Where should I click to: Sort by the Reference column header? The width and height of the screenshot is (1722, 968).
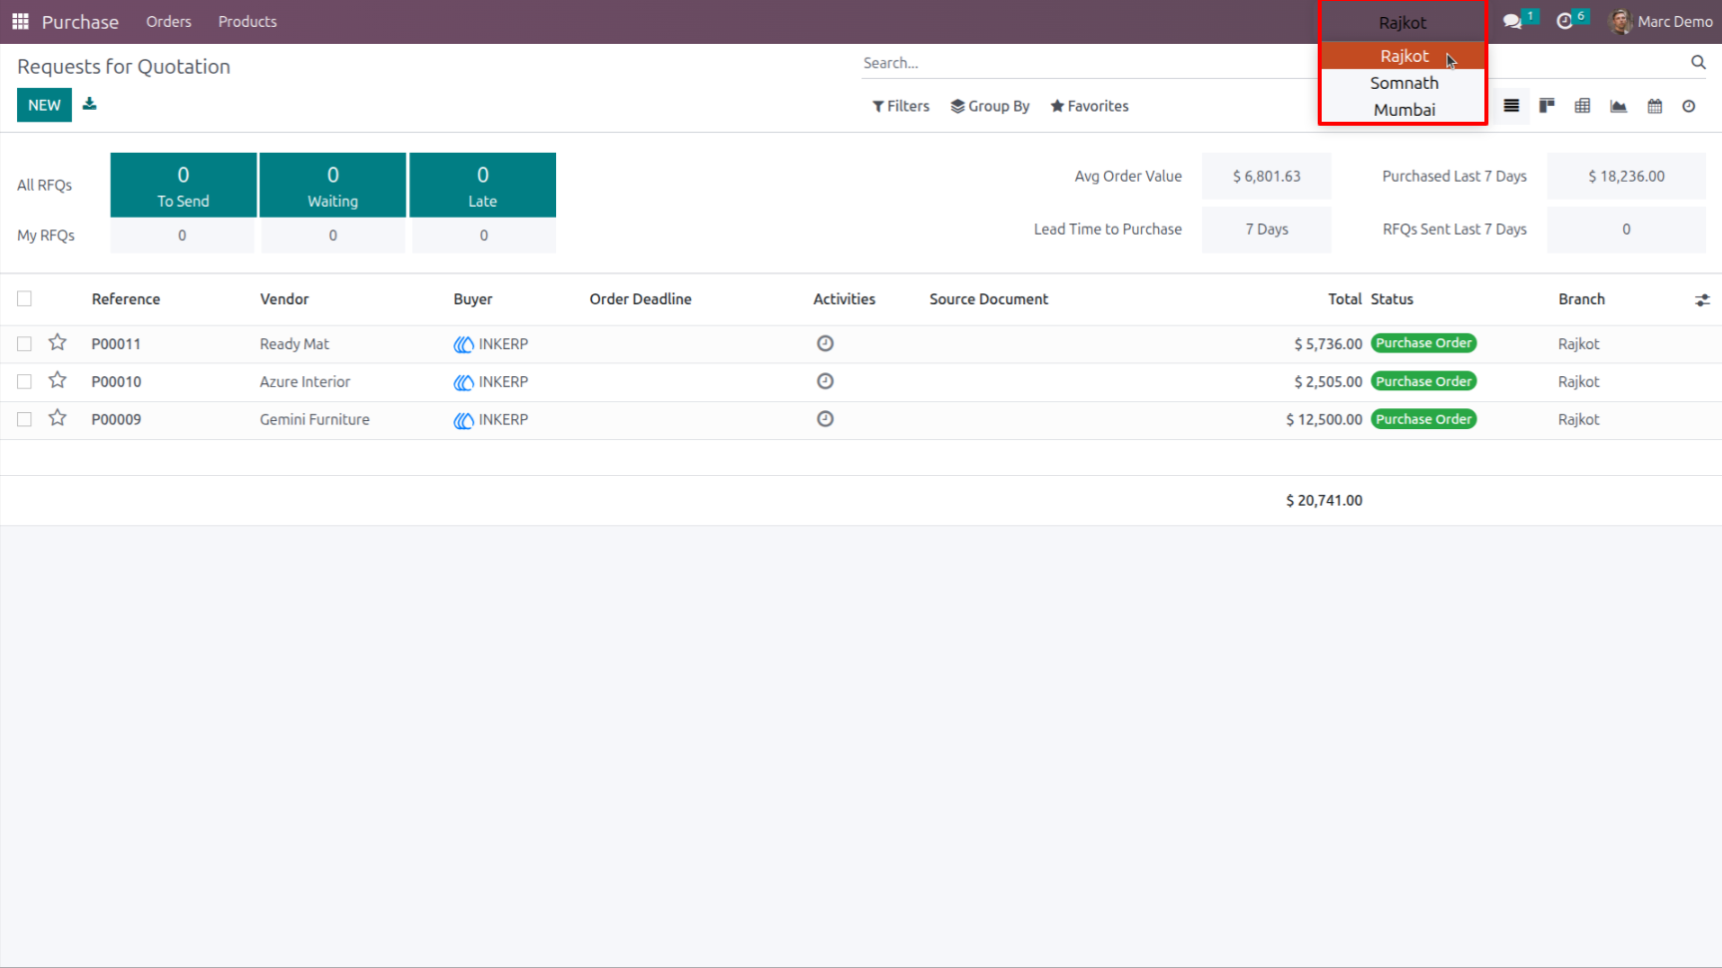(x=126, y=299)
